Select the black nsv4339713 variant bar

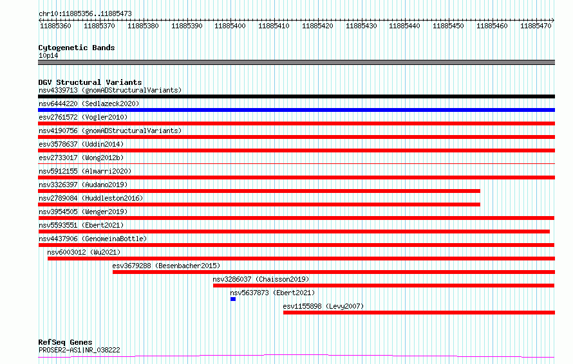[x=296, y=96]
